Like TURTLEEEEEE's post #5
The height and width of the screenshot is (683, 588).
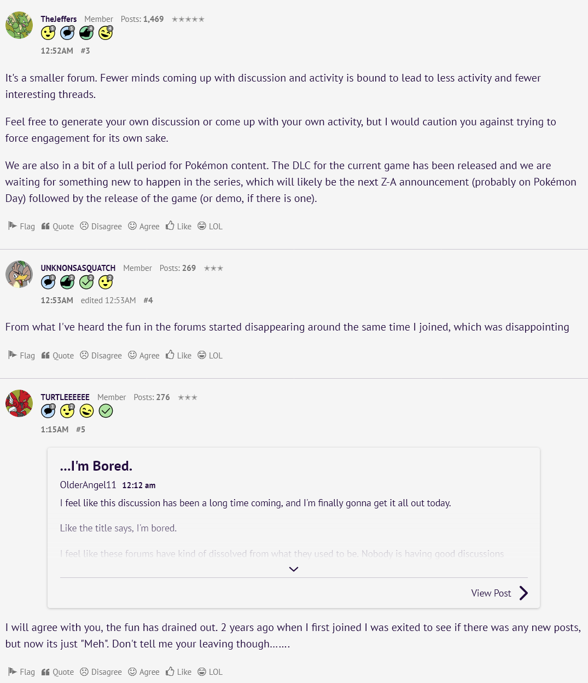178,672
